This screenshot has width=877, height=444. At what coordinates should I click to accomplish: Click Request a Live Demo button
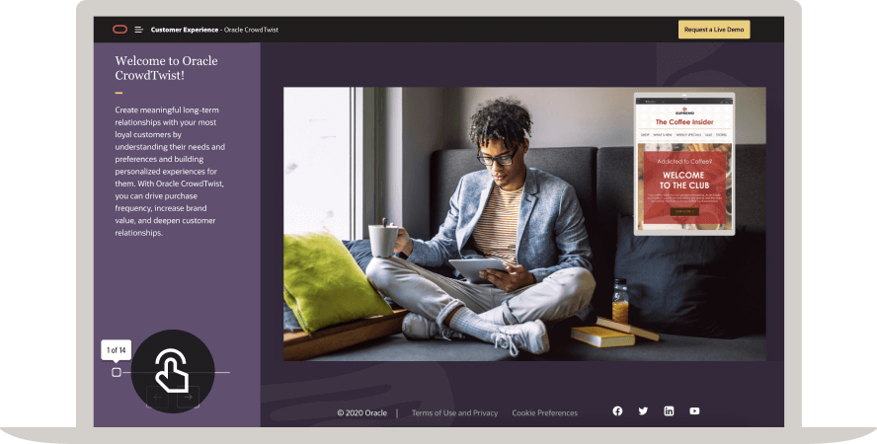click(713, 30)
